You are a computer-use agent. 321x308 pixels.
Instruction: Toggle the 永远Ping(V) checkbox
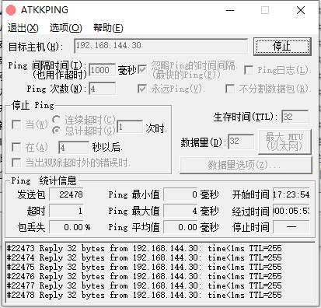(142, 89)
